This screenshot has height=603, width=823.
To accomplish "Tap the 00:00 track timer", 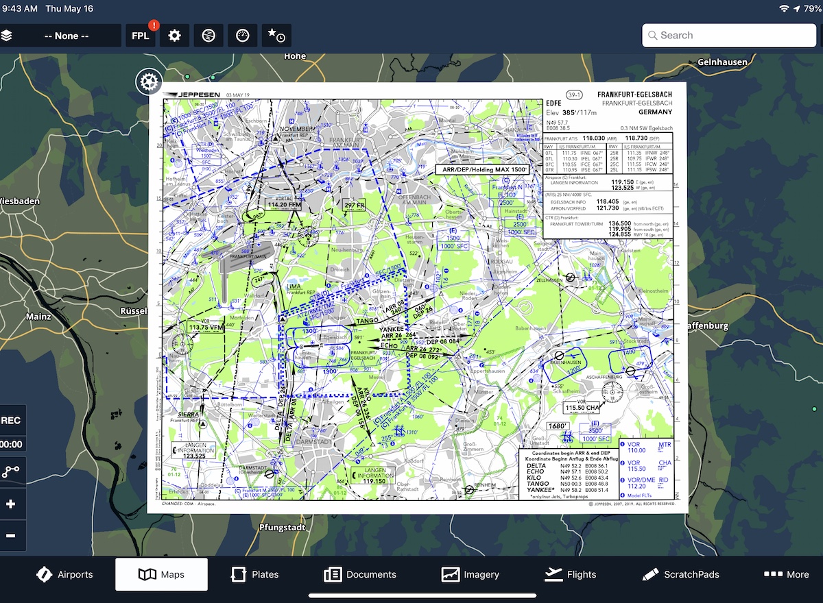I will [x=11, y=444].
